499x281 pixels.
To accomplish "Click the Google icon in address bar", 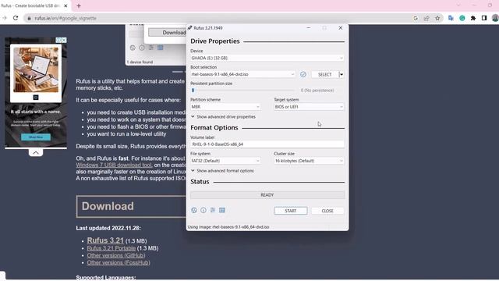I will 416,18.
